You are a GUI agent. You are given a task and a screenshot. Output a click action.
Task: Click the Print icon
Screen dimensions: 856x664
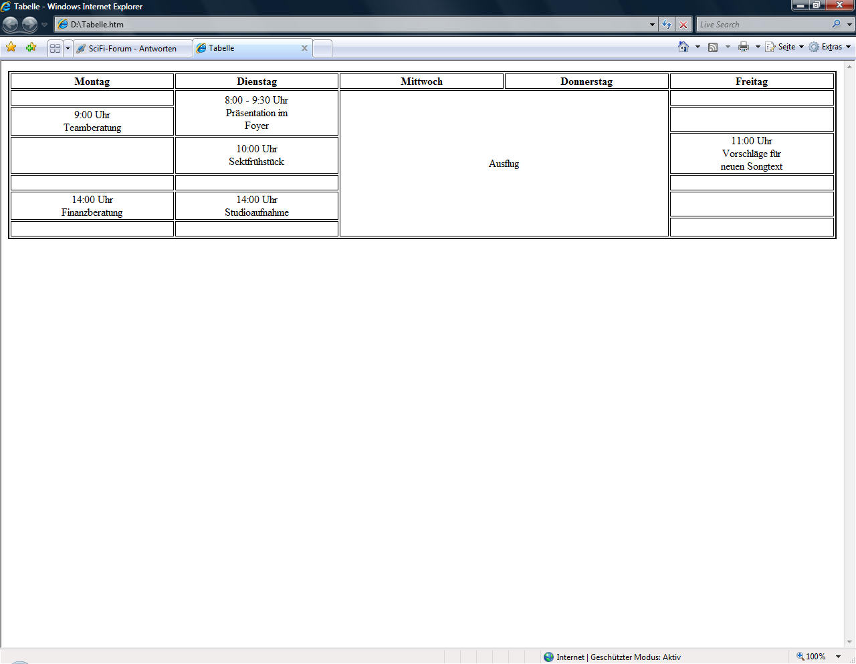pyautogui.click(x=743, y=47)
